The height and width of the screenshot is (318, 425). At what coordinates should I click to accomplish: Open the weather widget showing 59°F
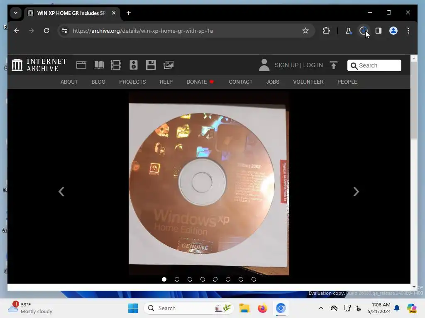click(30, 308)
